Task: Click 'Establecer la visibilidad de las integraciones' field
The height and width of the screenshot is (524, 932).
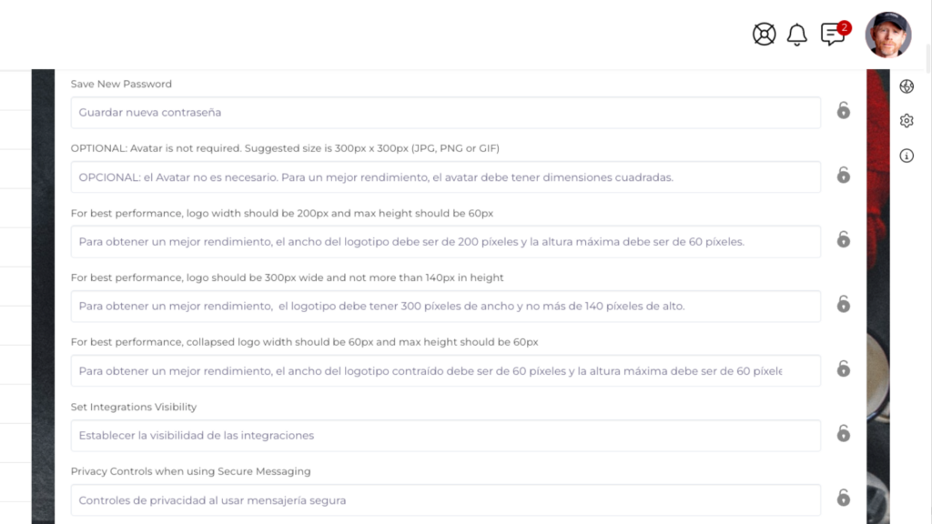Action: (445, 436)
